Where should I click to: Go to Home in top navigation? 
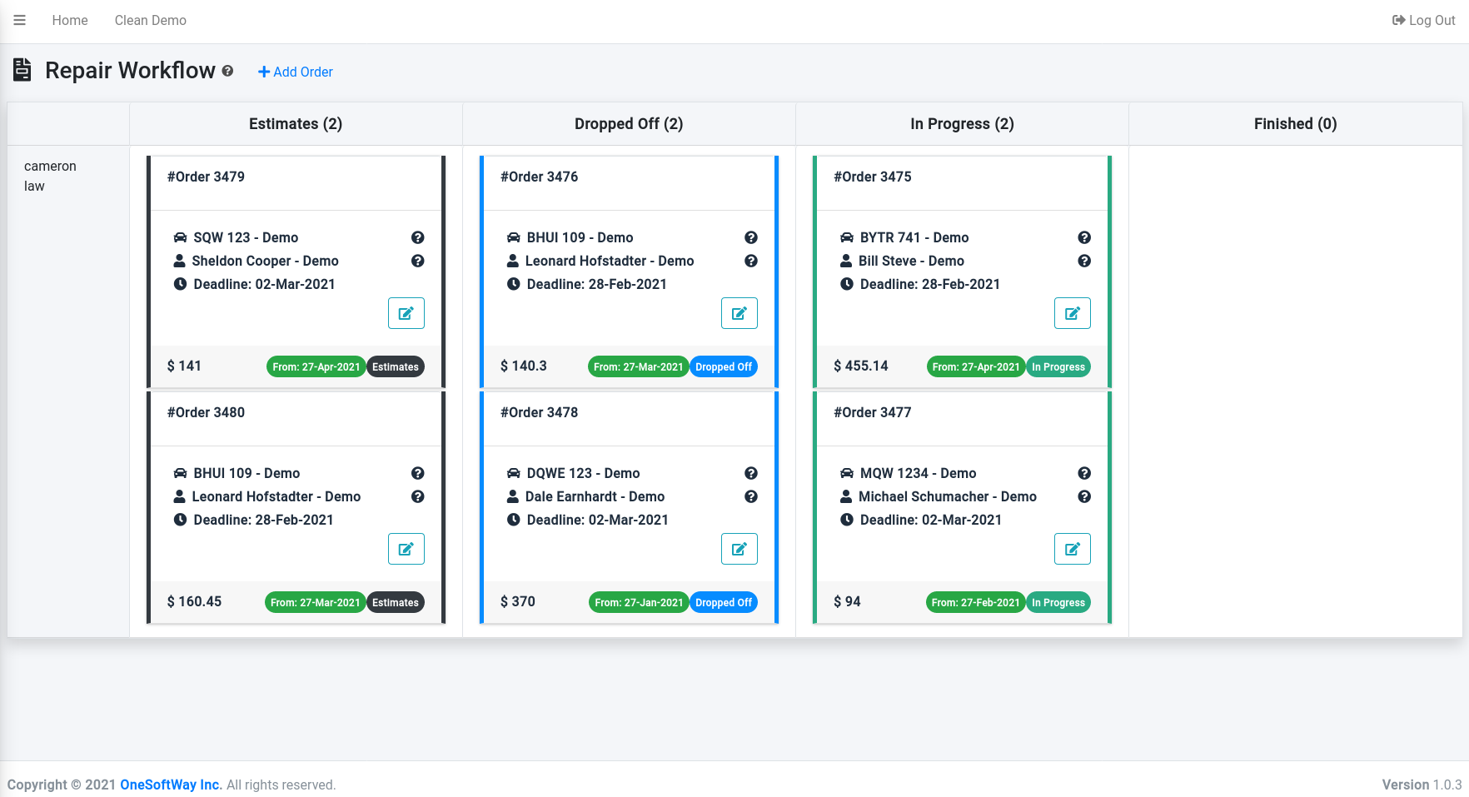(x=70, y=20)
